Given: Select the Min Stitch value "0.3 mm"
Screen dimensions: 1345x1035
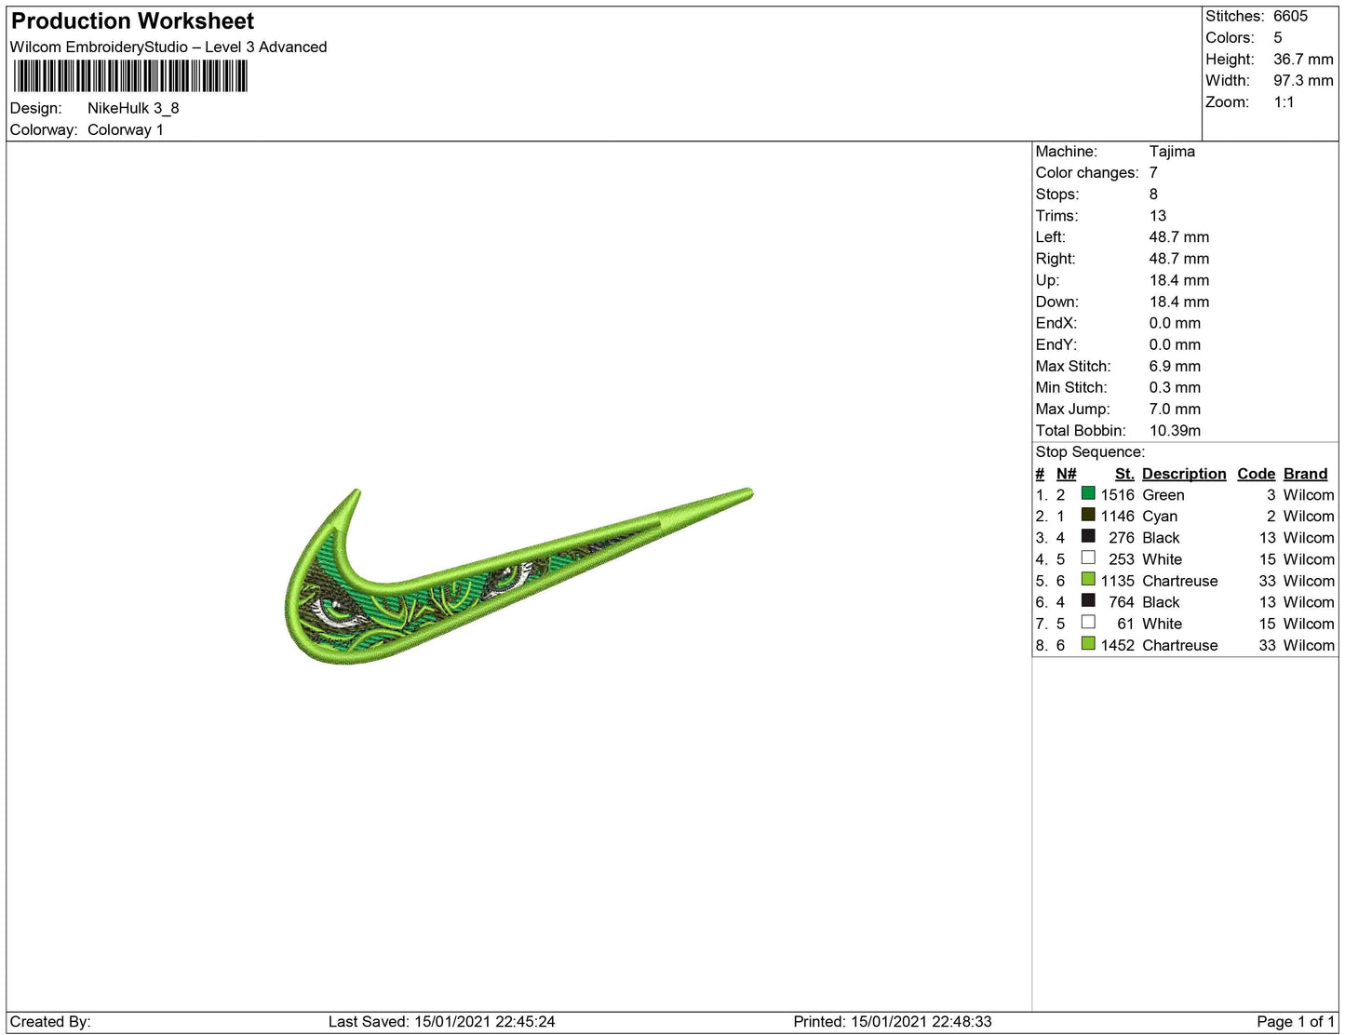Looking at the screenshot, I should coord(1175,387).
